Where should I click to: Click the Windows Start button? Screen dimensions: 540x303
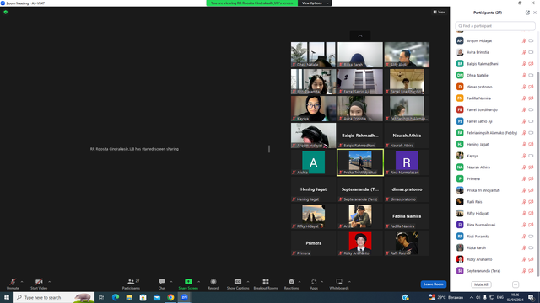[7, 297]
